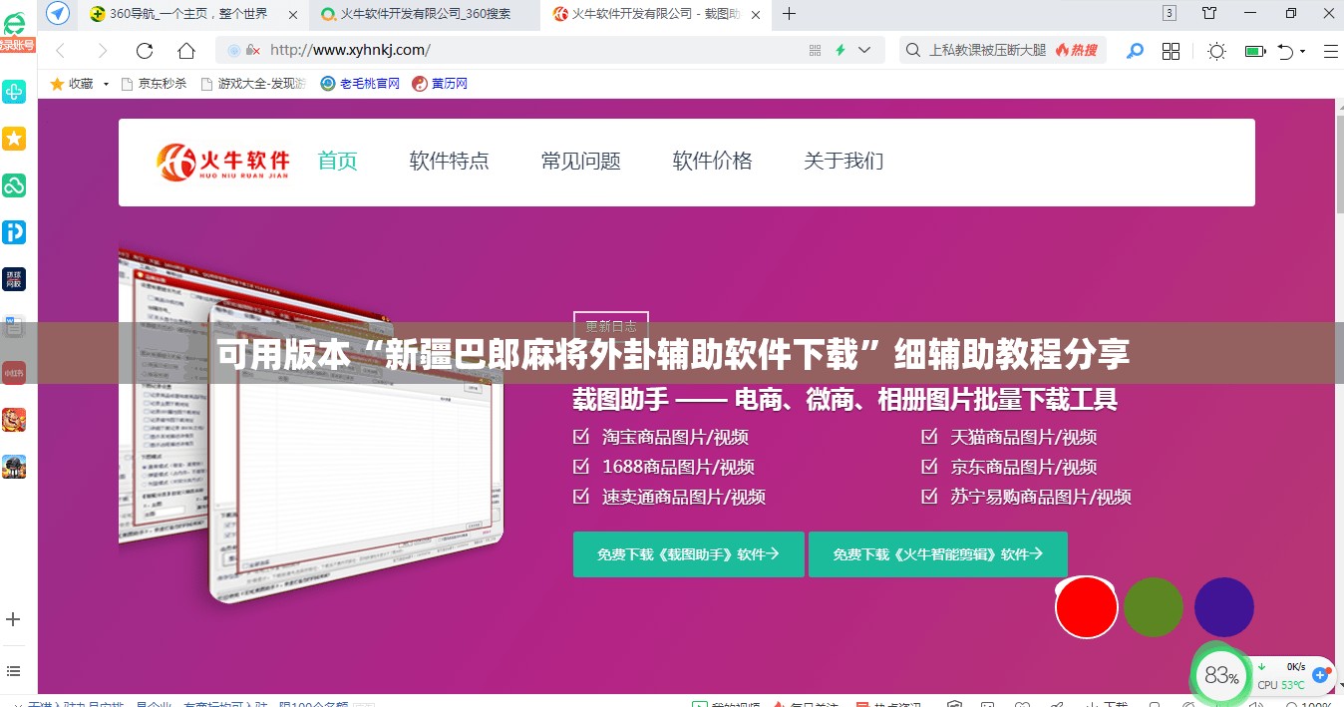This screenshot has height=707, width=1344.
Task: Close the 360导航 tab
Action: [291, 13]
